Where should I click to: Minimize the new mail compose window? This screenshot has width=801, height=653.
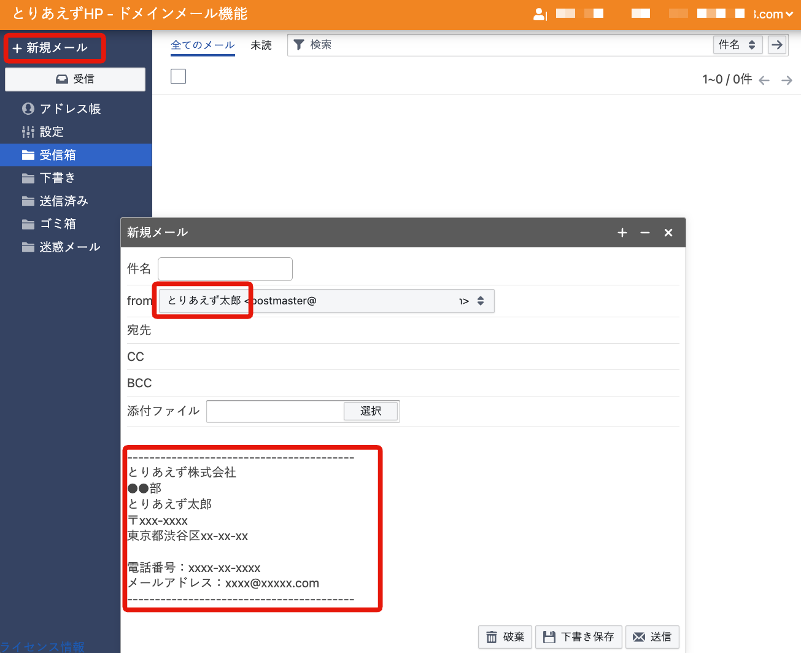click(645, 233)
